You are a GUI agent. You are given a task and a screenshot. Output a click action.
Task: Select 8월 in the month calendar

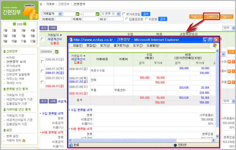pos(33,36)
